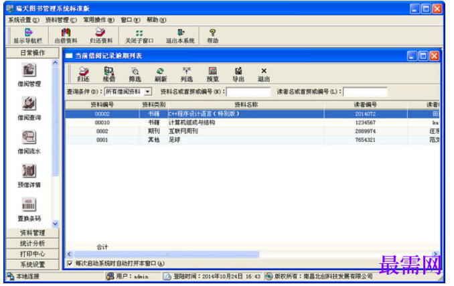Click the 版权所有 status bar icon
This screenshot has height=286, width=454.
(x=269, y=276)
